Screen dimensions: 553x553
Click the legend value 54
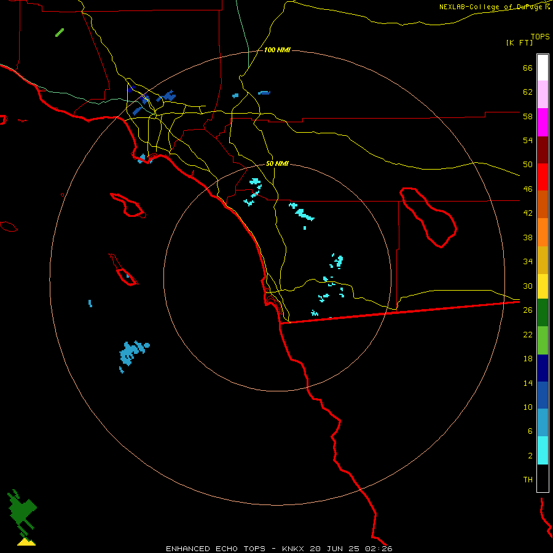click(528, 140)
